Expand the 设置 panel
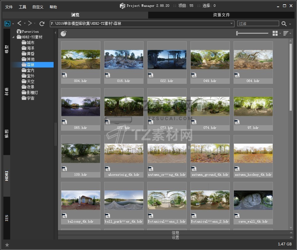Screen dimensions: 297x250 click(x=175, y=237)
